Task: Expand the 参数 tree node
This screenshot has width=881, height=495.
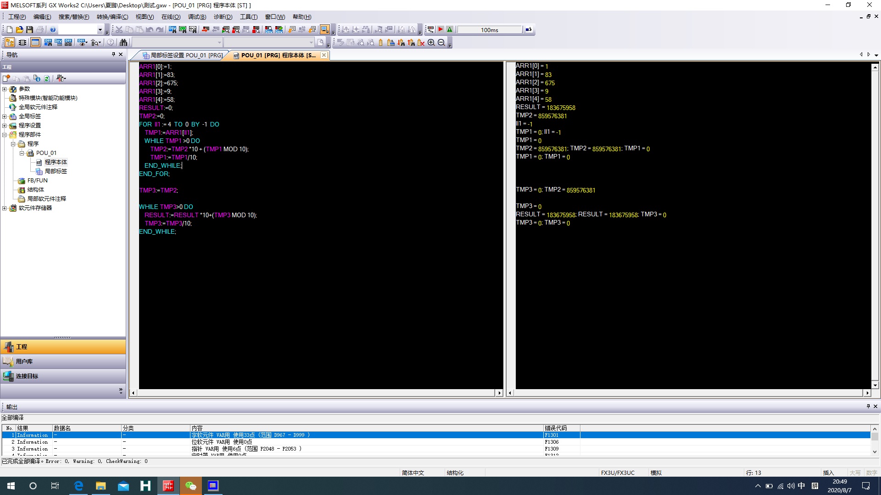Action: 5,89
